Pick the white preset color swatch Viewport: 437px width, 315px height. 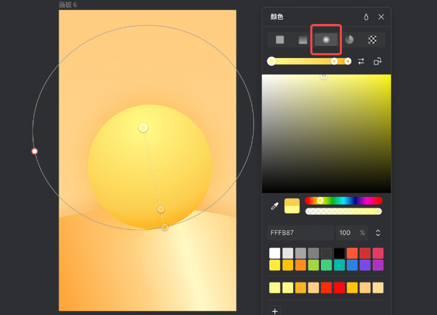(274, 253)
